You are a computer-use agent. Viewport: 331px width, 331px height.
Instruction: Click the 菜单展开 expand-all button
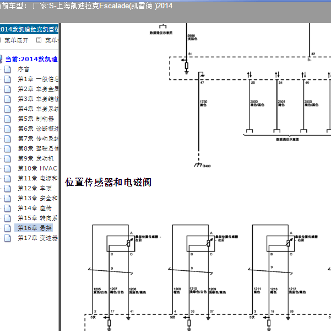pos(17,40)
